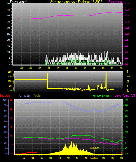
Task: Click the N compass label at top
Action: click(128, 72)
